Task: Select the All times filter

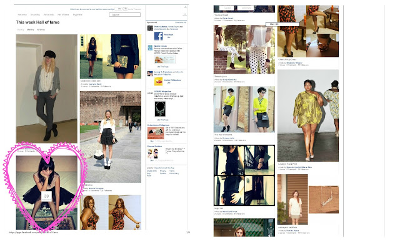Action: pyautogui.click(x=41, y=30)
